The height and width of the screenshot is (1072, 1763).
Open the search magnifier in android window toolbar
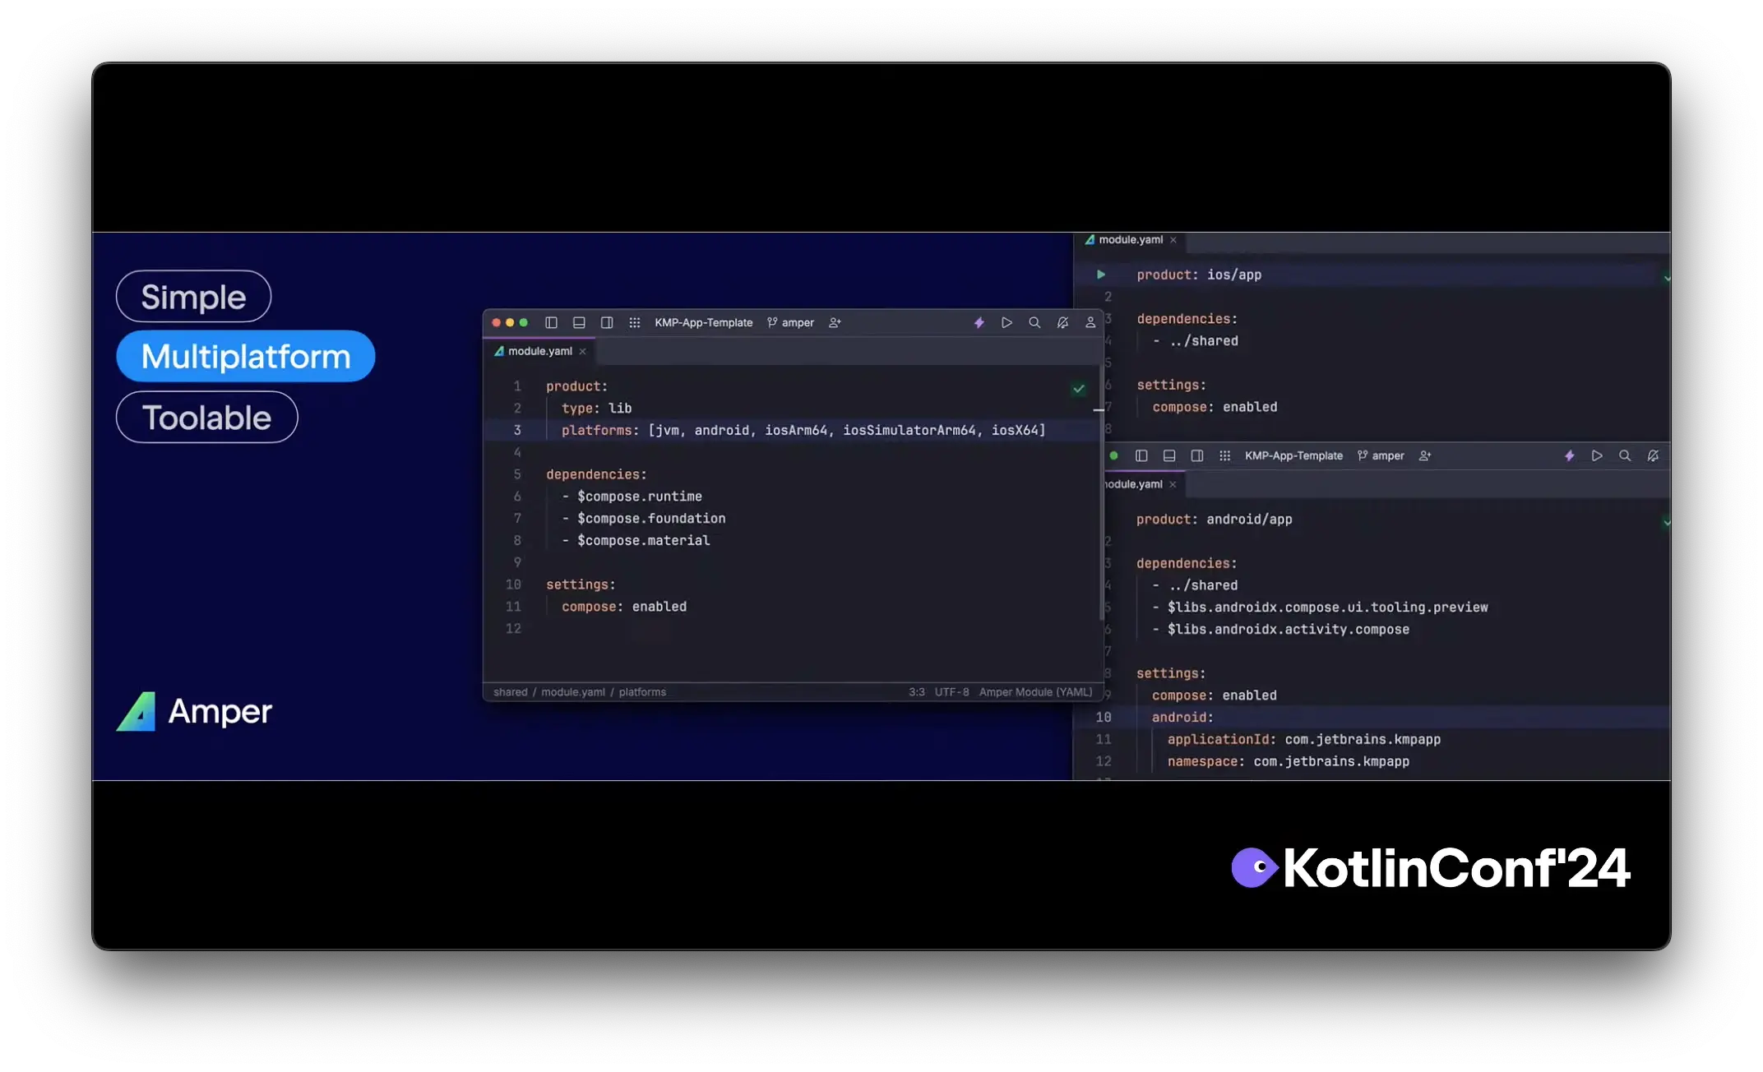1625,456
